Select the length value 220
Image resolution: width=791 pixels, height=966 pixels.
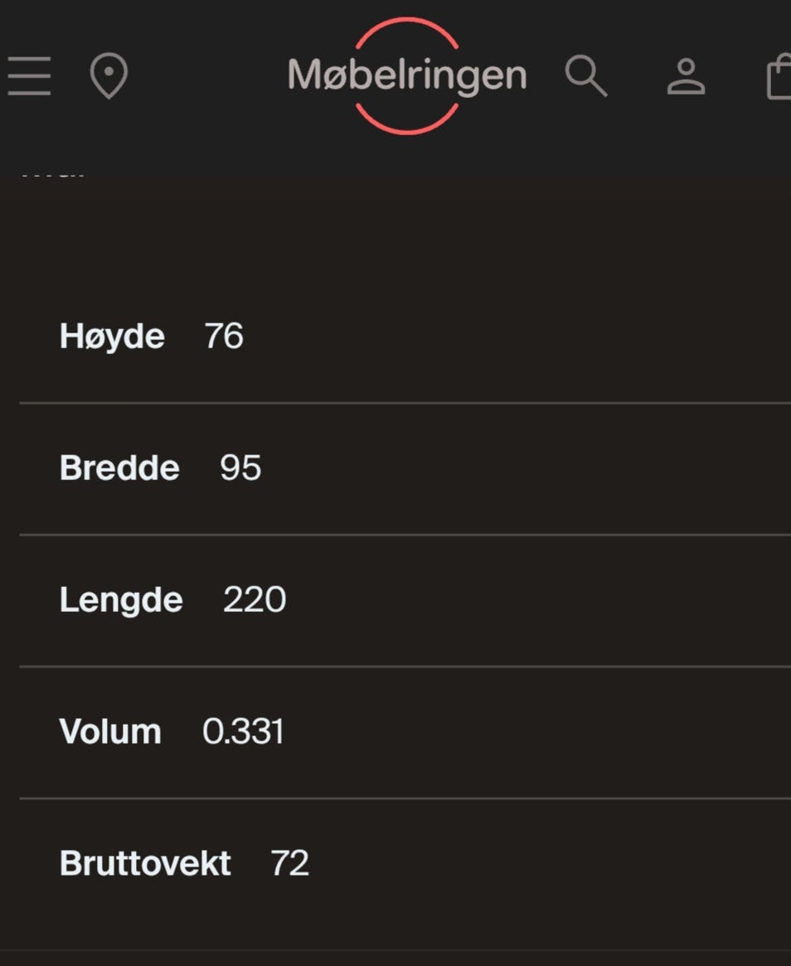point(255,600)
